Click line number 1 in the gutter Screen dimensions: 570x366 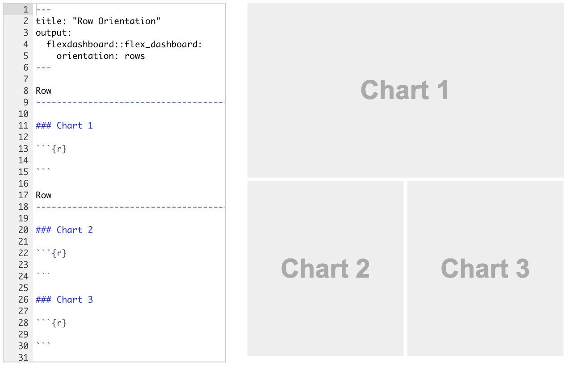25,9
